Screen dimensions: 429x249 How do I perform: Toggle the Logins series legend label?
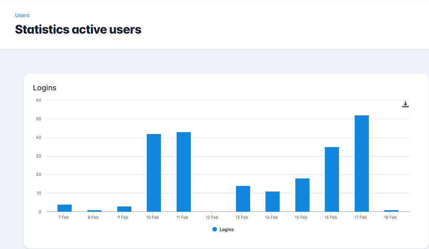pos(226,230)
